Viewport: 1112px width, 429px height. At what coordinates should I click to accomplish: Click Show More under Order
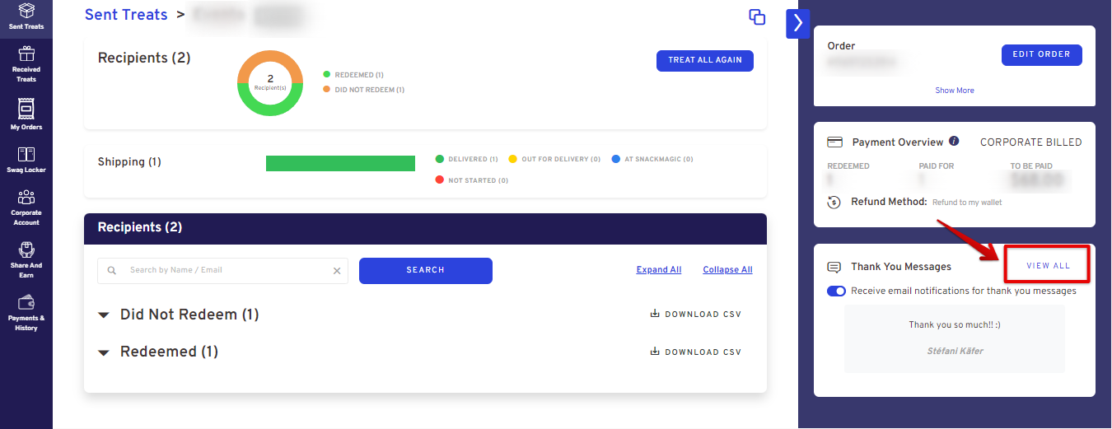click(954, 91)
